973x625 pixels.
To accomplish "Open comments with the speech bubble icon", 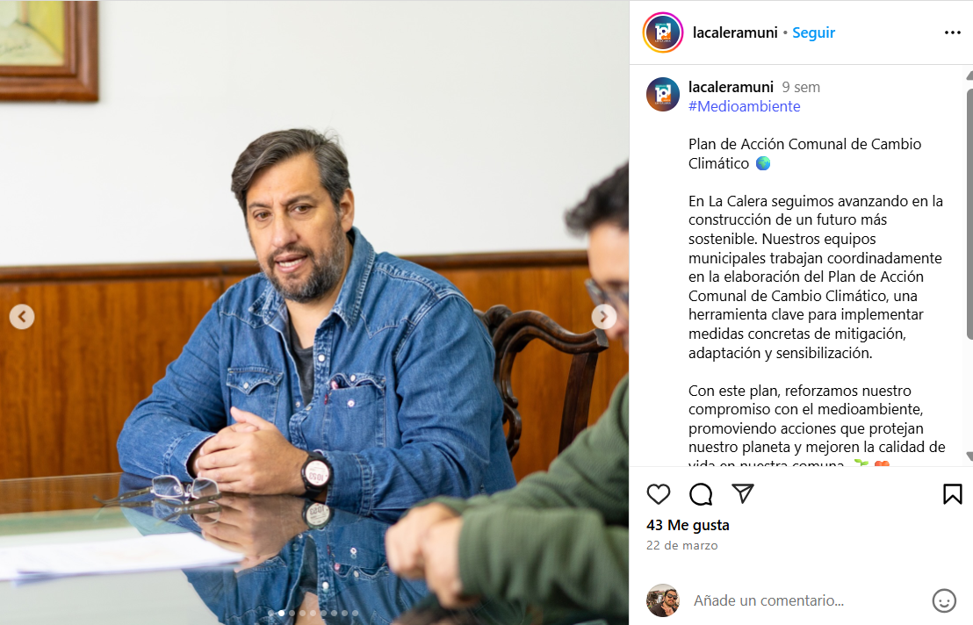I will coord(701,494).
